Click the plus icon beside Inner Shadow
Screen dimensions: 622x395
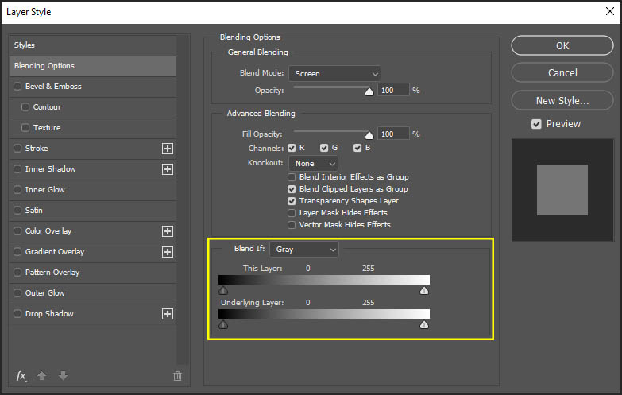167,169
